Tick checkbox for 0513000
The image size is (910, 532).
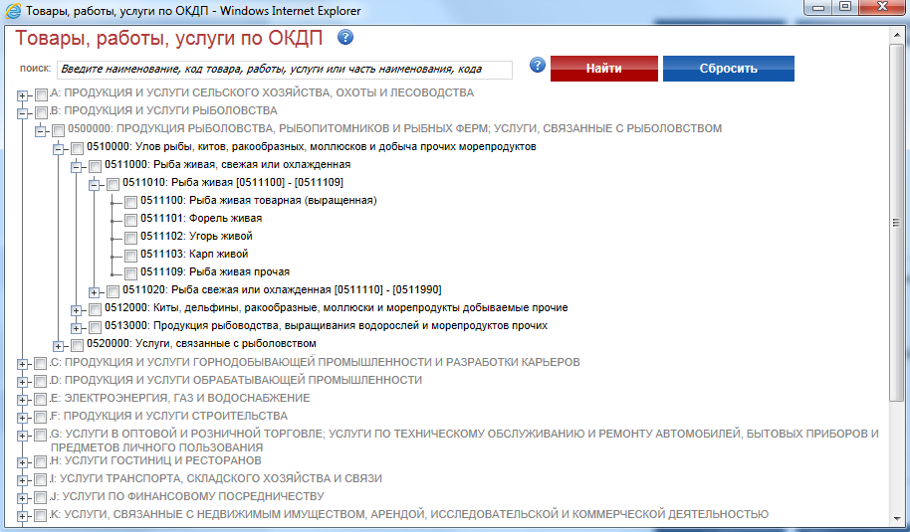click(x=95, y=327)
